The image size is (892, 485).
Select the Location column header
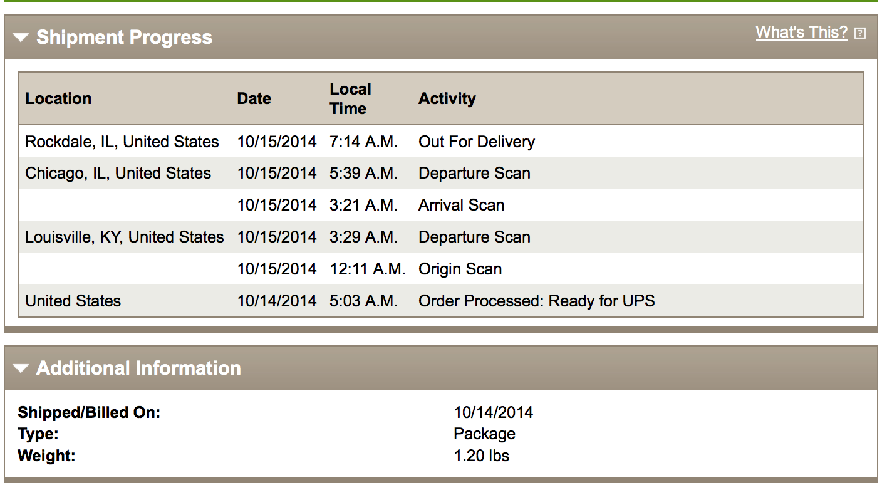click(58, 98)
